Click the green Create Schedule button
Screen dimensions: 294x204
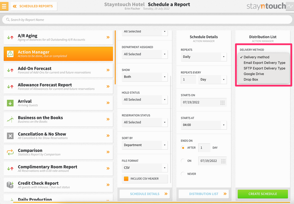click(x=263, y=194)
